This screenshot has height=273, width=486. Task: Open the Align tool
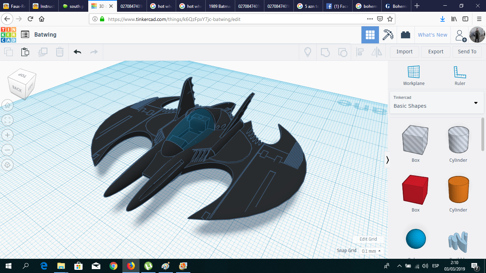(x=360, y=52)
